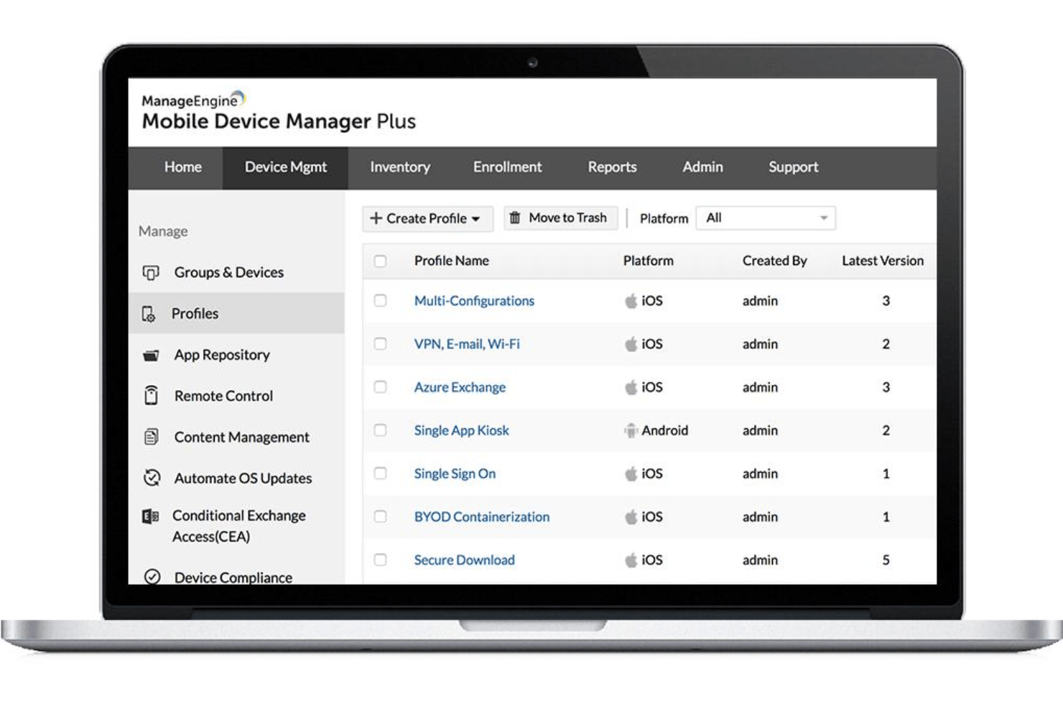Select the Single App Kiosk checkbox

pos(381,430)
